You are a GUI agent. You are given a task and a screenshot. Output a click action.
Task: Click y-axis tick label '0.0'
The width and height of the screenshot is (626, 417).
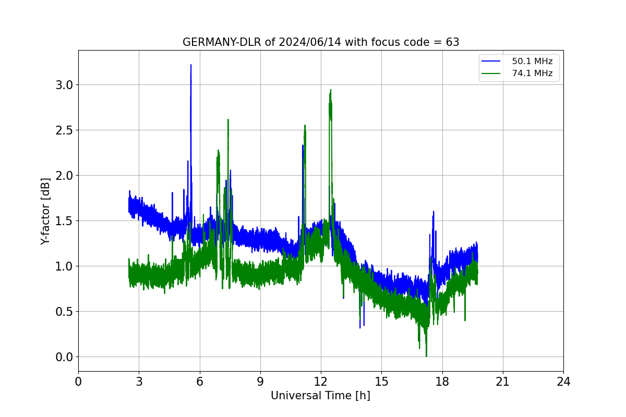(64, 357)
